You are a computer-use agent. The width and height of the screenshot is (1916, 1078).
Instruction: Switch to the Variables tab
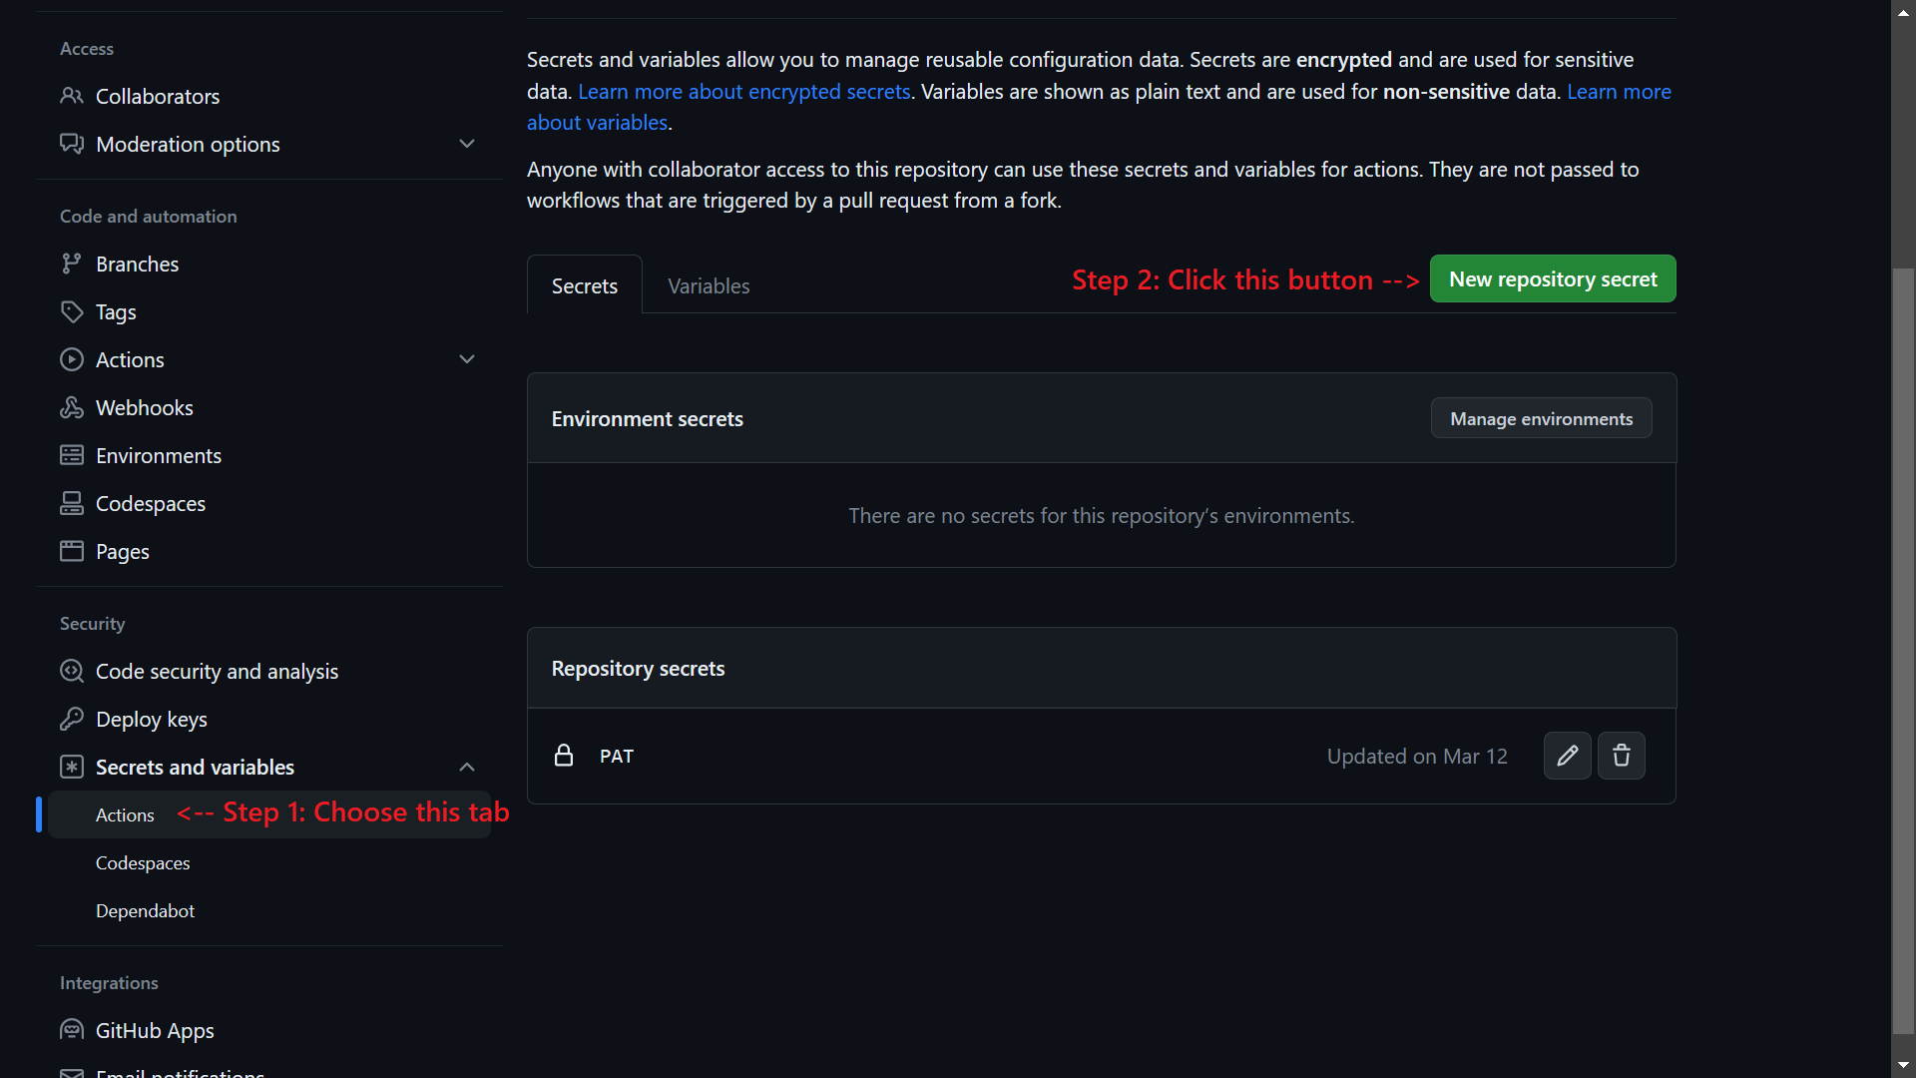[708, 285]
